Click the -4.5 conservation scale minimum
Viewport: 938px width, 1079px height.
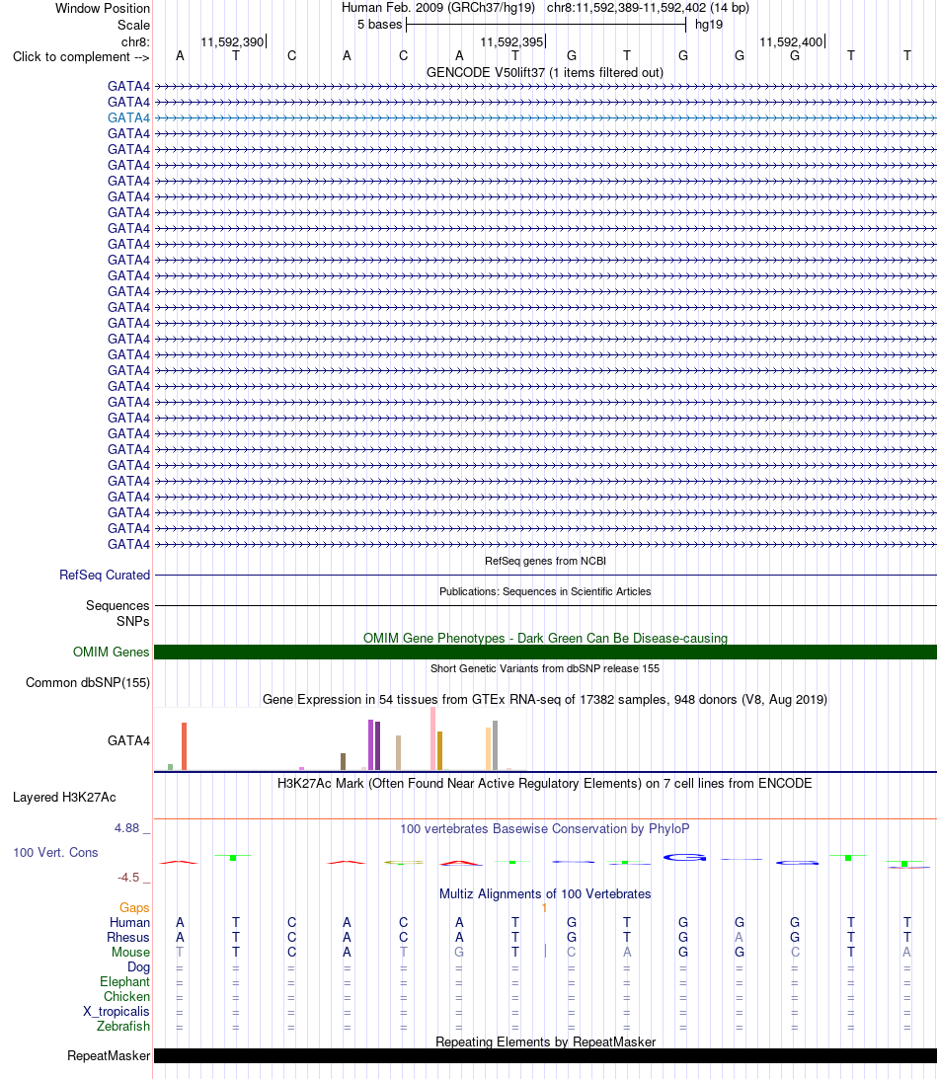pyautogui.click(x=128, y=878)
